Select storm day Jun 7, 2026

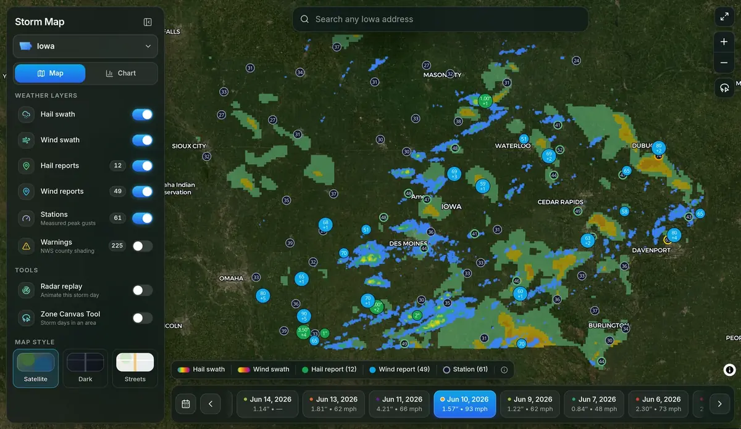(x=595, y=404)
